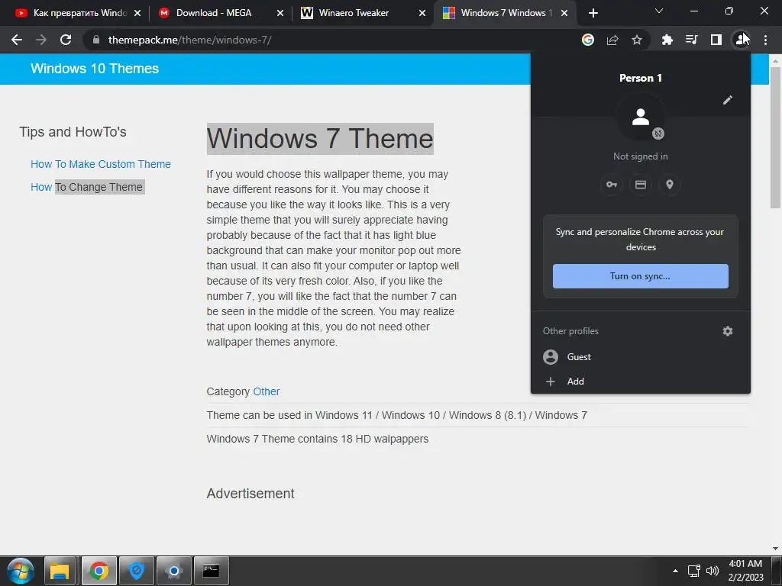Click the scrollbar up arrow
This screenshot has height=586, width=782.
pos(775,60)
